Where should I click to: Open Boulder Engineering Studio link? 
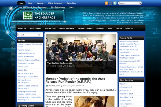coord(29,60)
